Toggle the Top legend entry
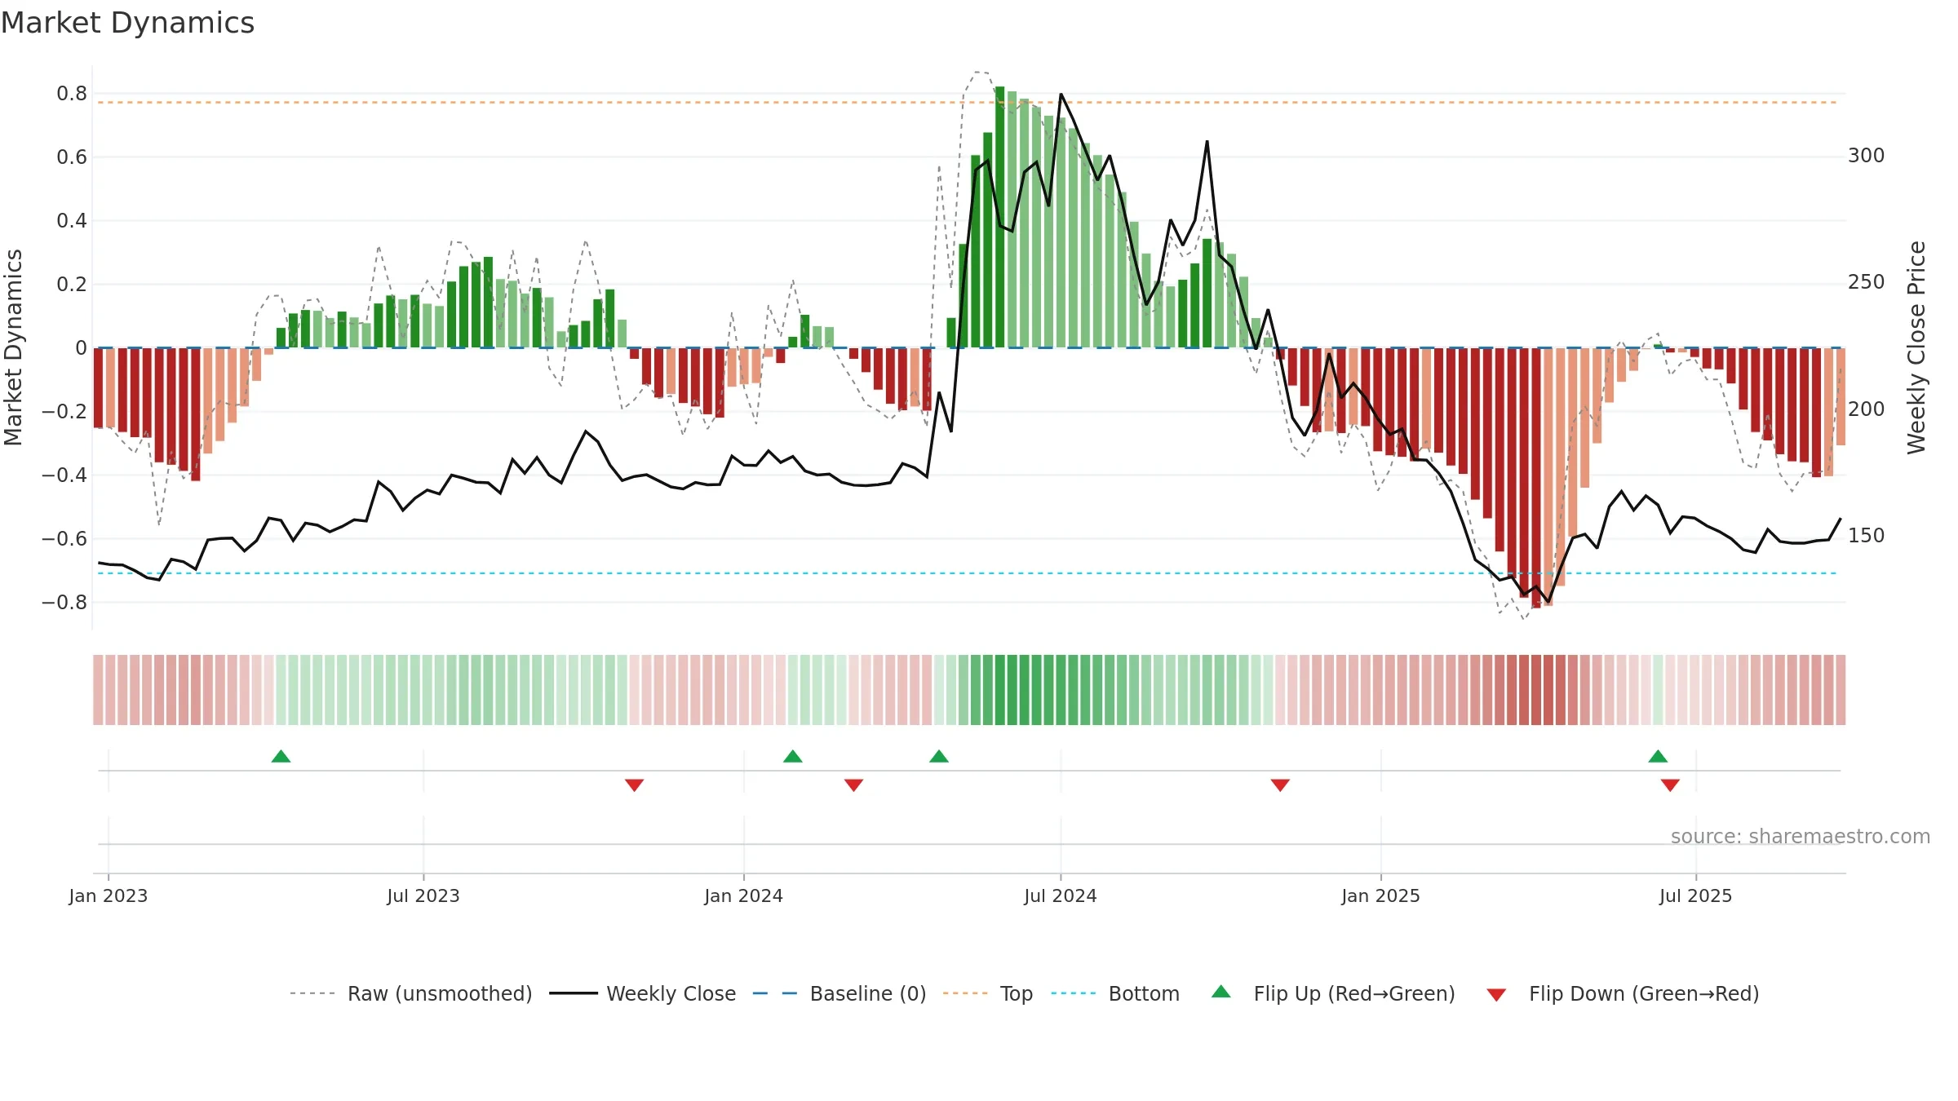The height and width of the screenshot is (1101, 1958). [987, 993]
